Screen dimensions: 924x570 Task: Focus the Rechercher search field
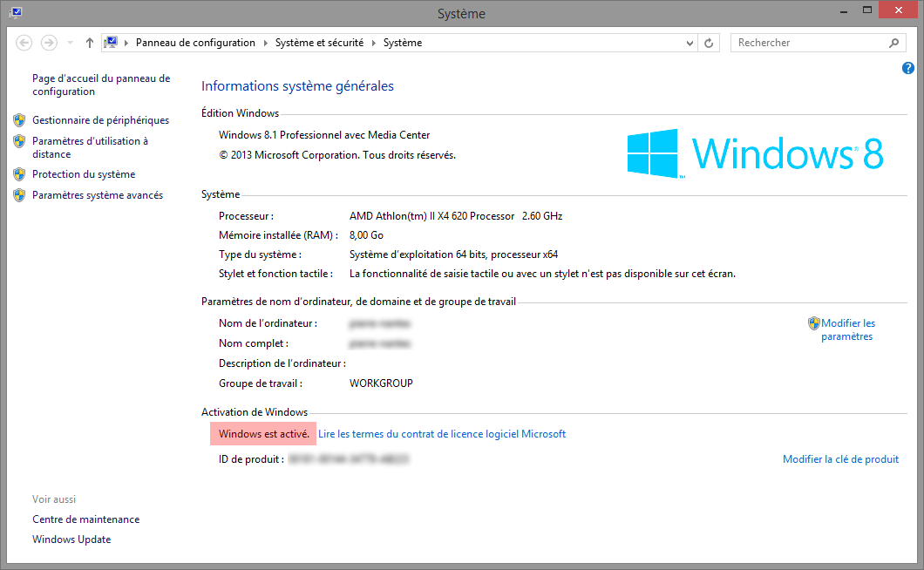click(x=811, y=43)
